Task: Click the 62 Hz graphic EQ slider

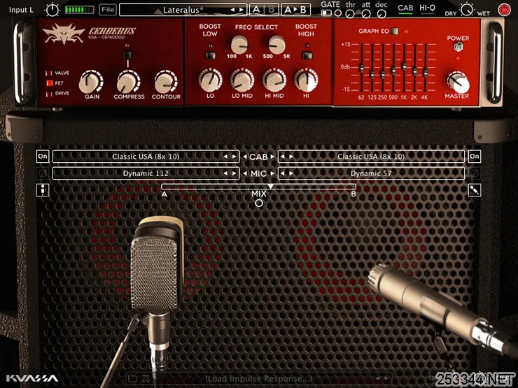Action: click(361, 69)
